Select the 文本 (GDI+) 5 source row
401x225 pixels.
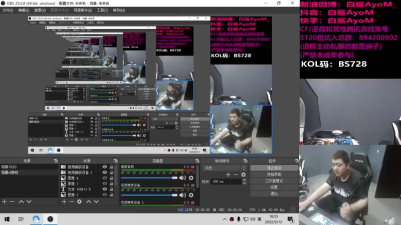87,189
